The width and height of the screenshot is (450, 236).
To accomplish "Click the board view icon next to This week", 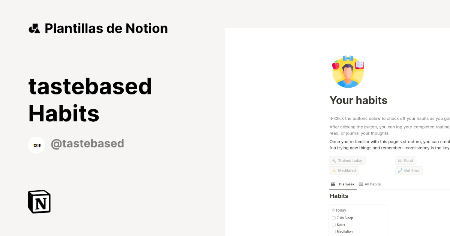I will (x=333, y=184).
